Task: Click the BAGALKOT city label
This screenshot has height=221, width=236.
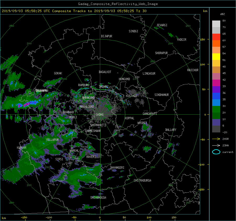Action: click(x=105, y=72)
